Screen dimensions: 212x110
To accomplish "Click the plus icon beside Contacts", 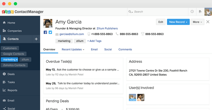I will (x=36, y=39).
